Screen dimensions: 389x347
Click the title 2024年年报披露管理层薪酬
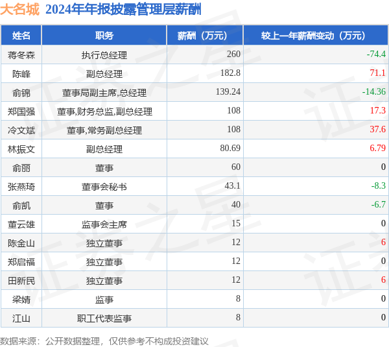(x=123, y=9)
